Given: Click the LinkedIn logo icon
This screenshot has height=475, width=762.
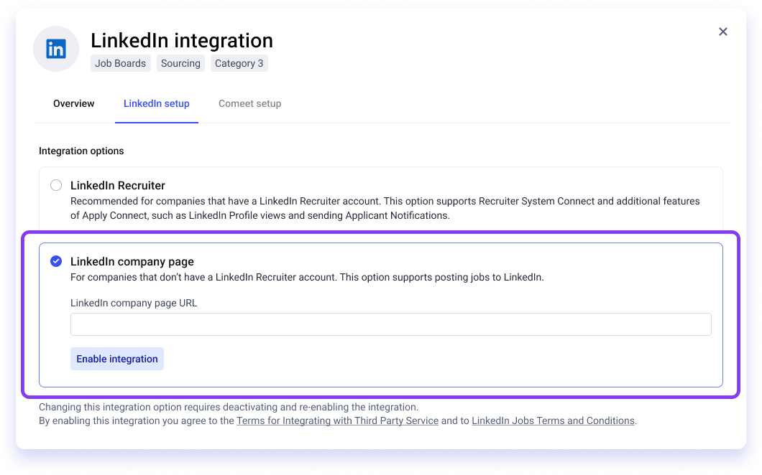Looking at the screenshot, I should click(56, 49).
